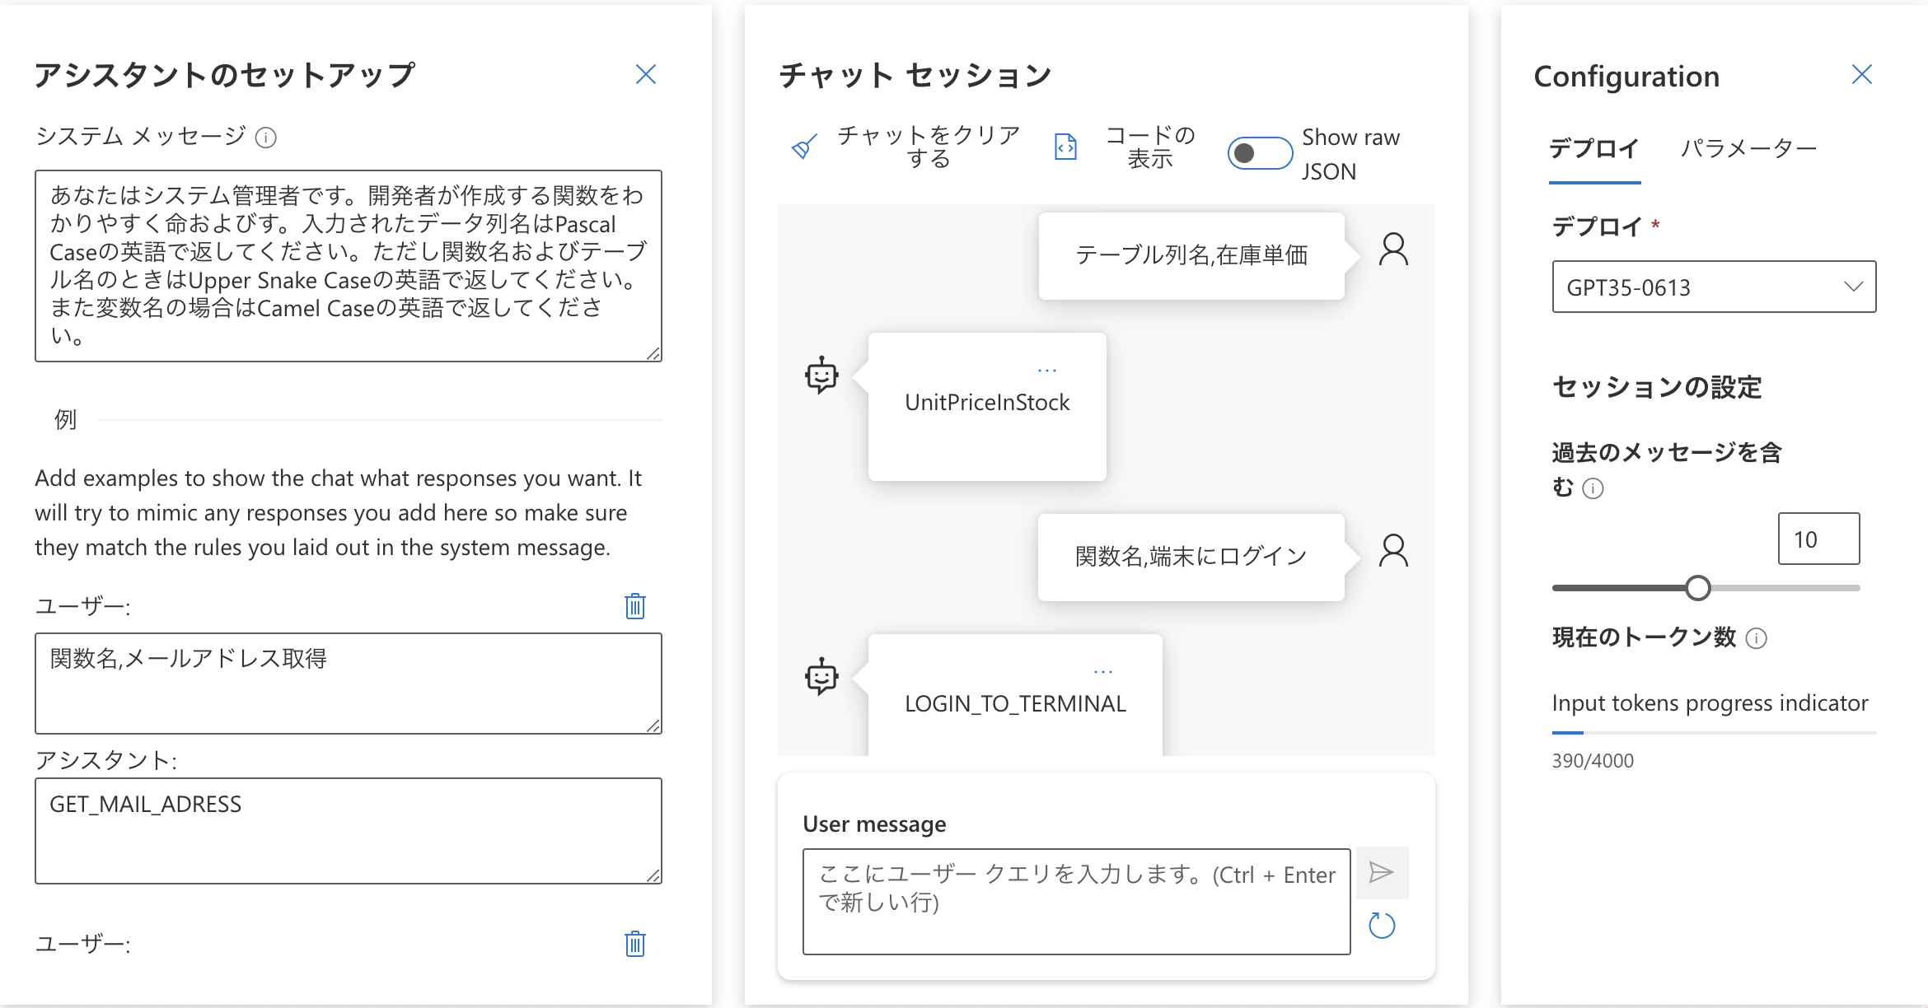
Task: Click inside the system message text area
Action: click(349, 266)
